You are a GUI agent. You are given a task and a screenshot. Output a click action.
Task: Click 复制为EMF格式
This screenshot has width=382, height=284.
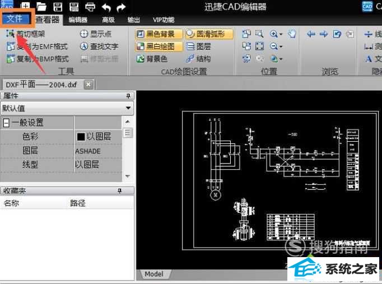point(37,46)
